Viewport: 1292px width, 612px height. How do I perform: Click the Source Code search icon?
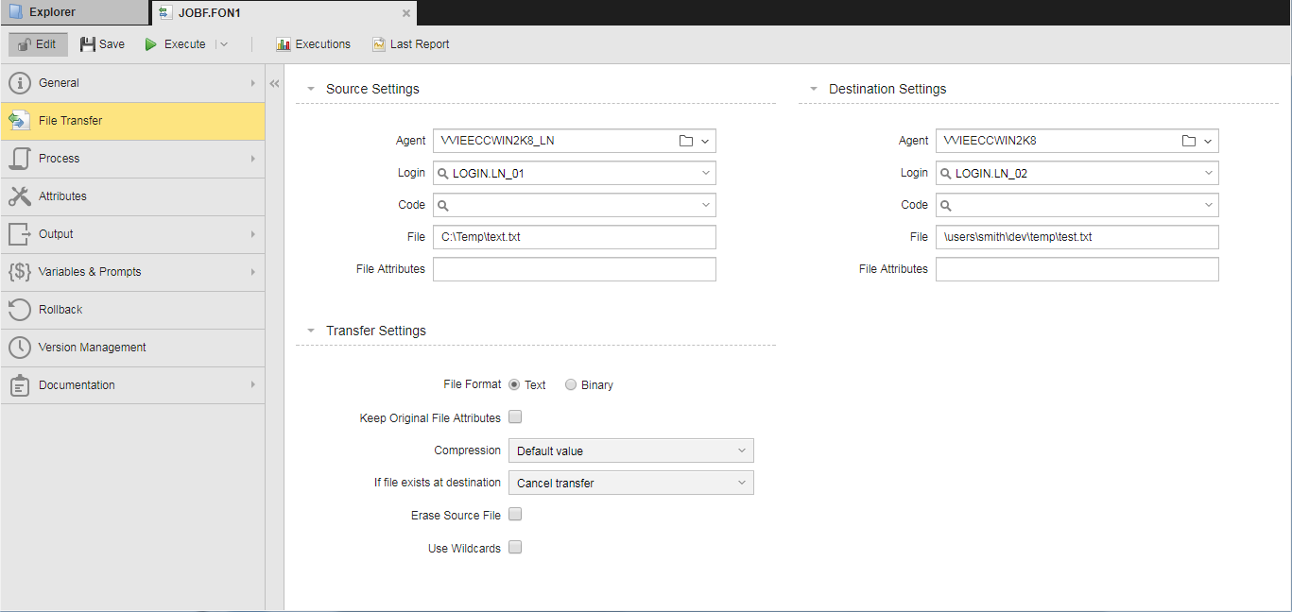click(443, 206)
